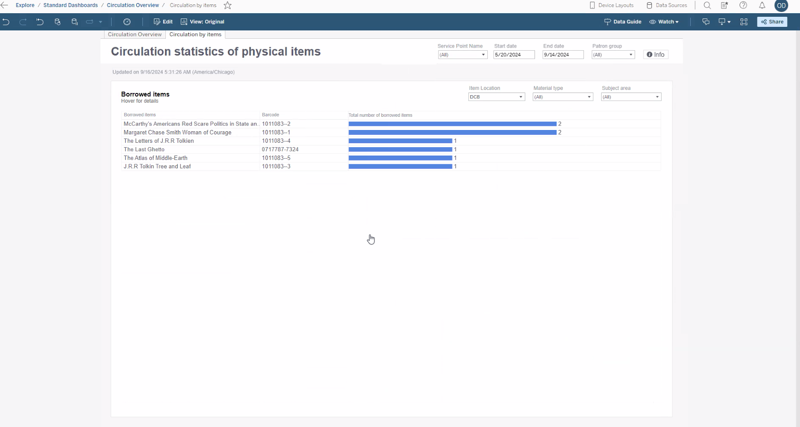Select The Last Ghetto item

[144, 149]
